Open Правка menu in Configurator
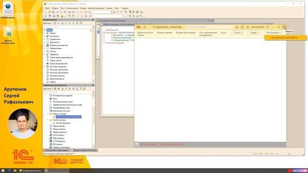The width and height of the screenshot is (308, 173). click(x=55, y=8)
